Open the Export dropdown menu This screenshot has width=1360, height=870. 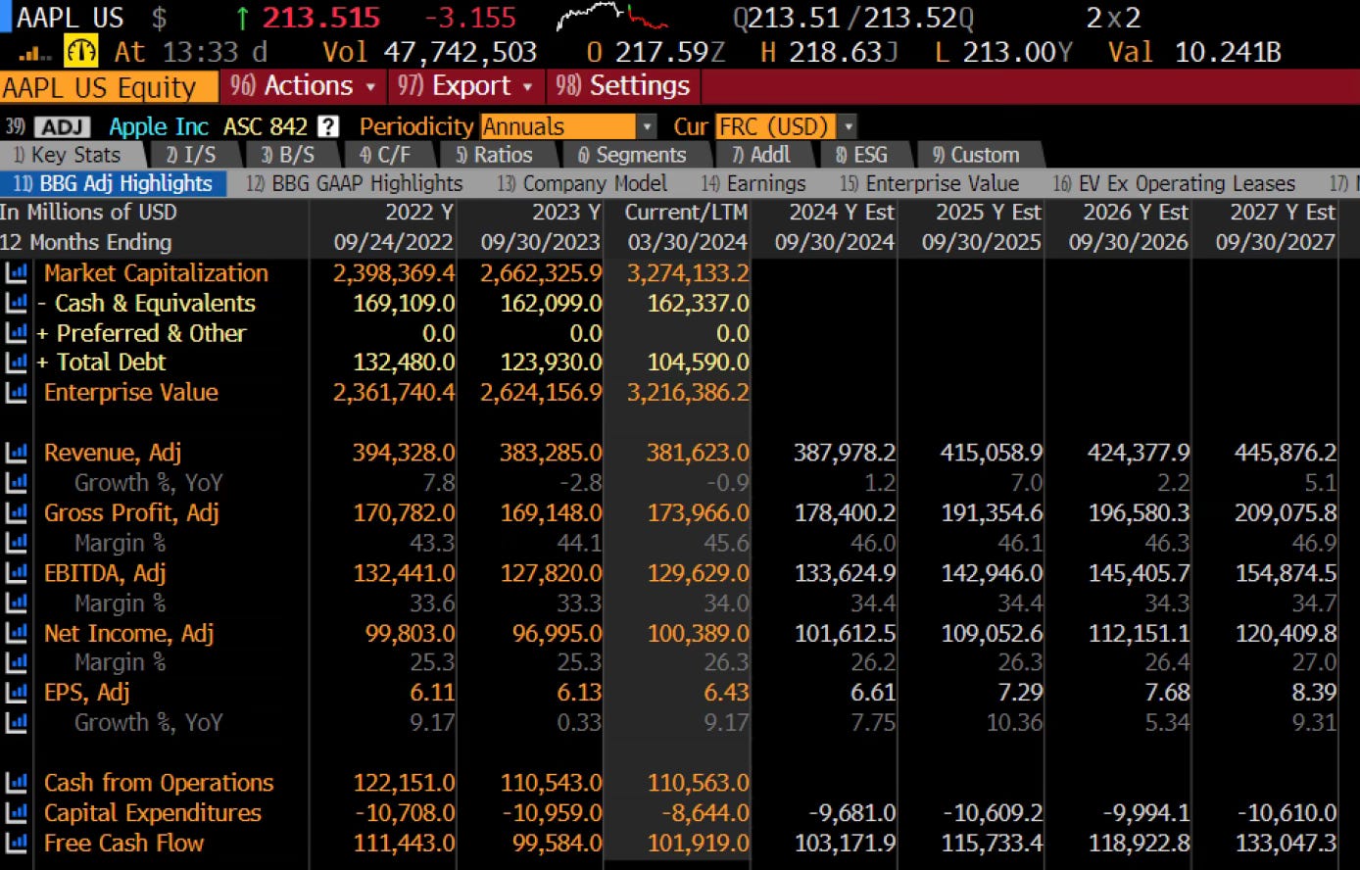(x=465, y=86)
